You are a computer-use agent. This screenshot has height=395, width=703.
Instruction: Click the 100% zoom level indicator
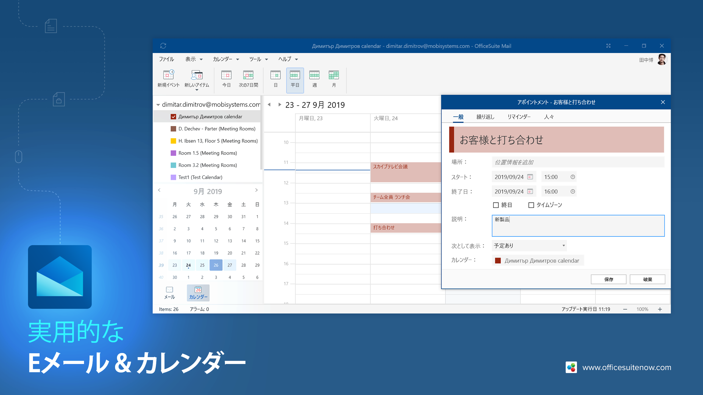click(x=642, y=309)
